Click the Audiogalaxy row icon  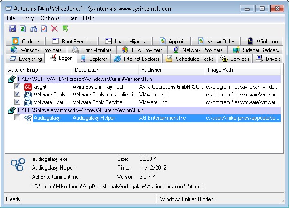(28, 118)
